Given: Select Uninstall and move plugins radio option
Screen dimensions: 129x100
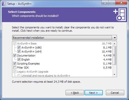Looking at the screenshot, I should (19, 76).
